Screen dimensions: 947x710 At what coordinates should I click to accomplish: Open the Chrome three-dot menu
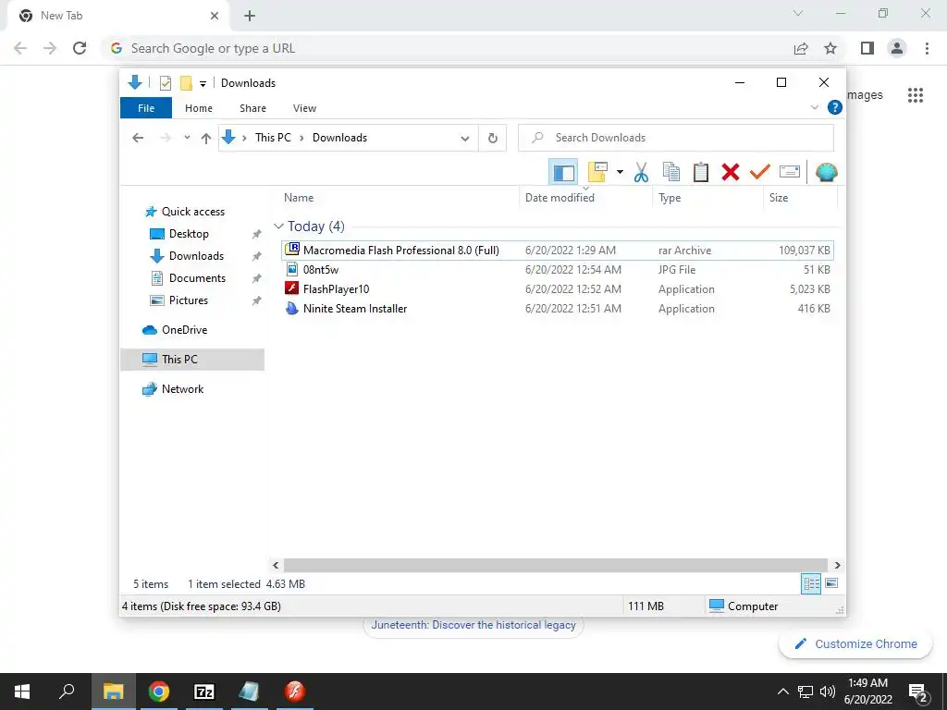click(927, 48)
